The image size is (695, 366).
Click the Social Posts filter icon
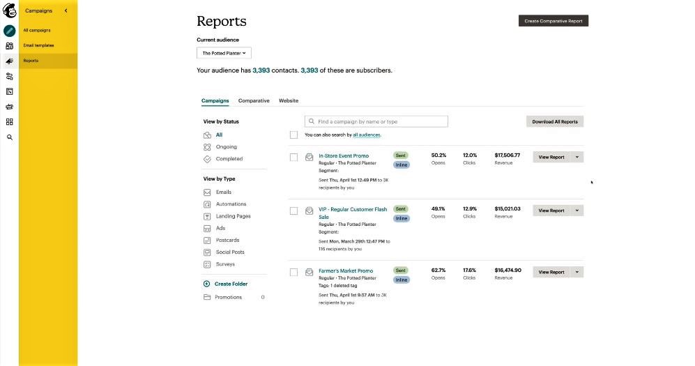pyautogui.click(x=207, y=252)
